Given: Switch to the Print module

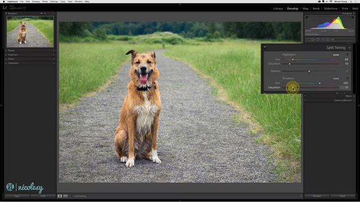Looking at the screenshot, I should pos(345,8).
